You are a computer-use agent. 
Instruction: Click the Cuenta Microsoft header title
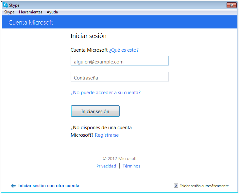click(31, 23)
